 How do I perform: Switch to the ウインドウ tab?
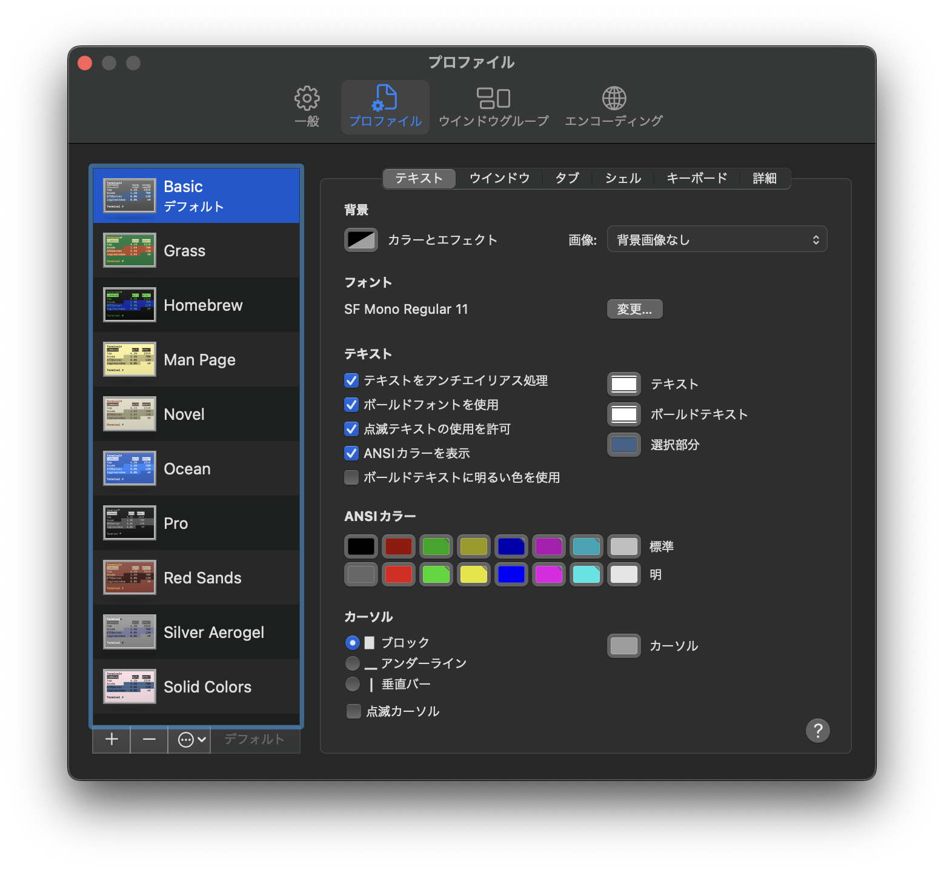click(499, 178)
